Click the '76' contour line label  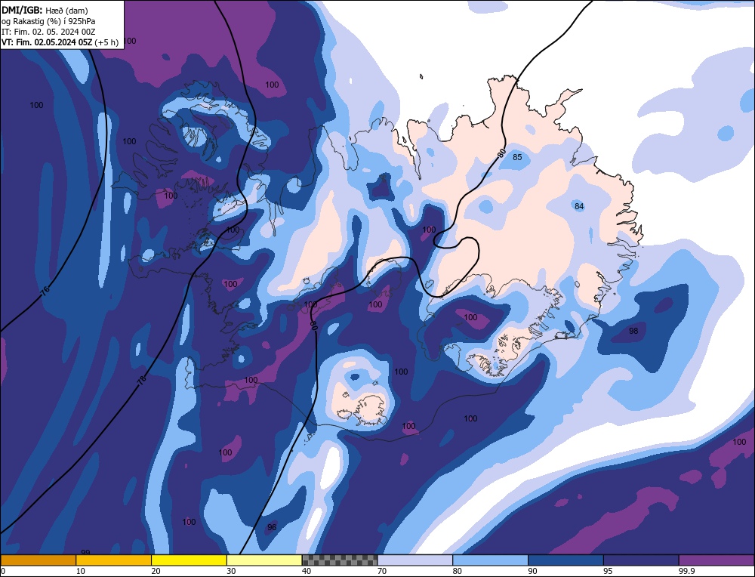tap(45, 291)
